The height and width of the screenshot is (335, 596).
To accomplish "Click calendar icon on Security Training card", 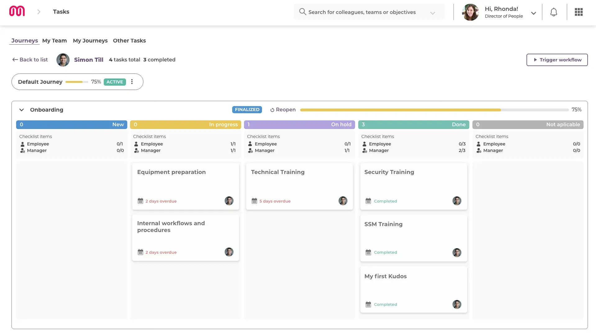I will (x=368, y=201).
